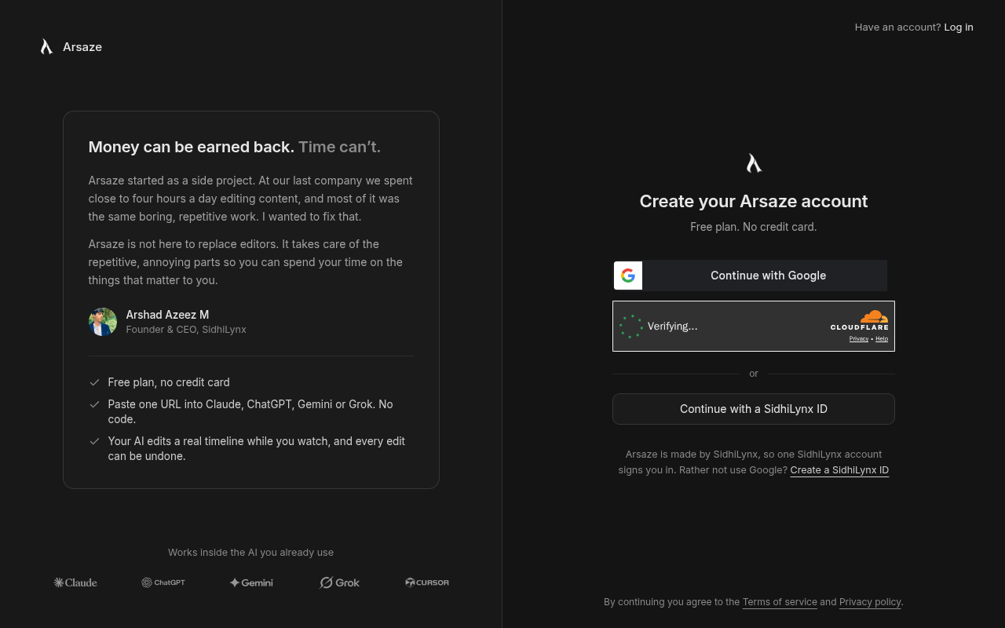Click the Arsaze flame logo in header
The image size is (1005, 628).
tap(46, 47)
